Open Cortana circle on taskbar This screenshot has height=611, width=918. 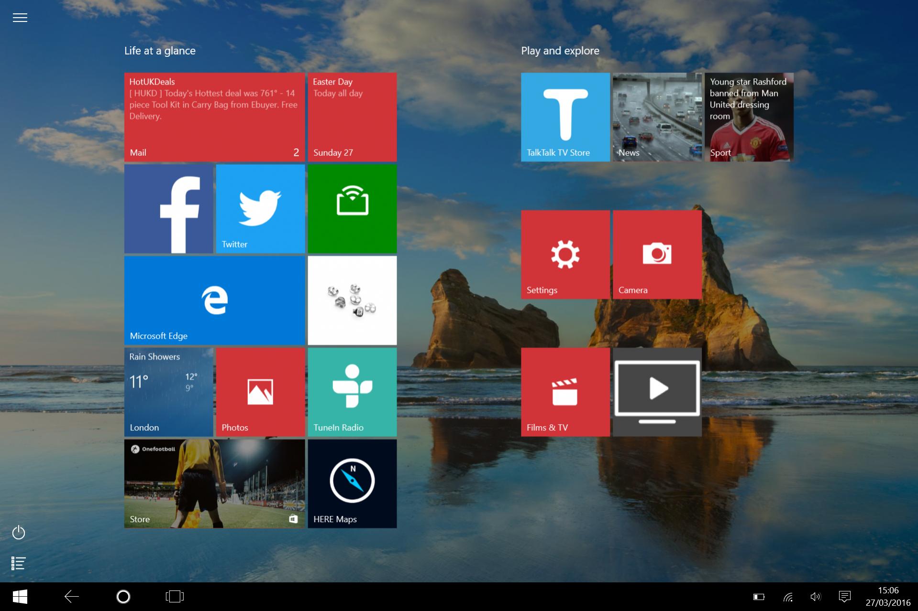[123, 597]
